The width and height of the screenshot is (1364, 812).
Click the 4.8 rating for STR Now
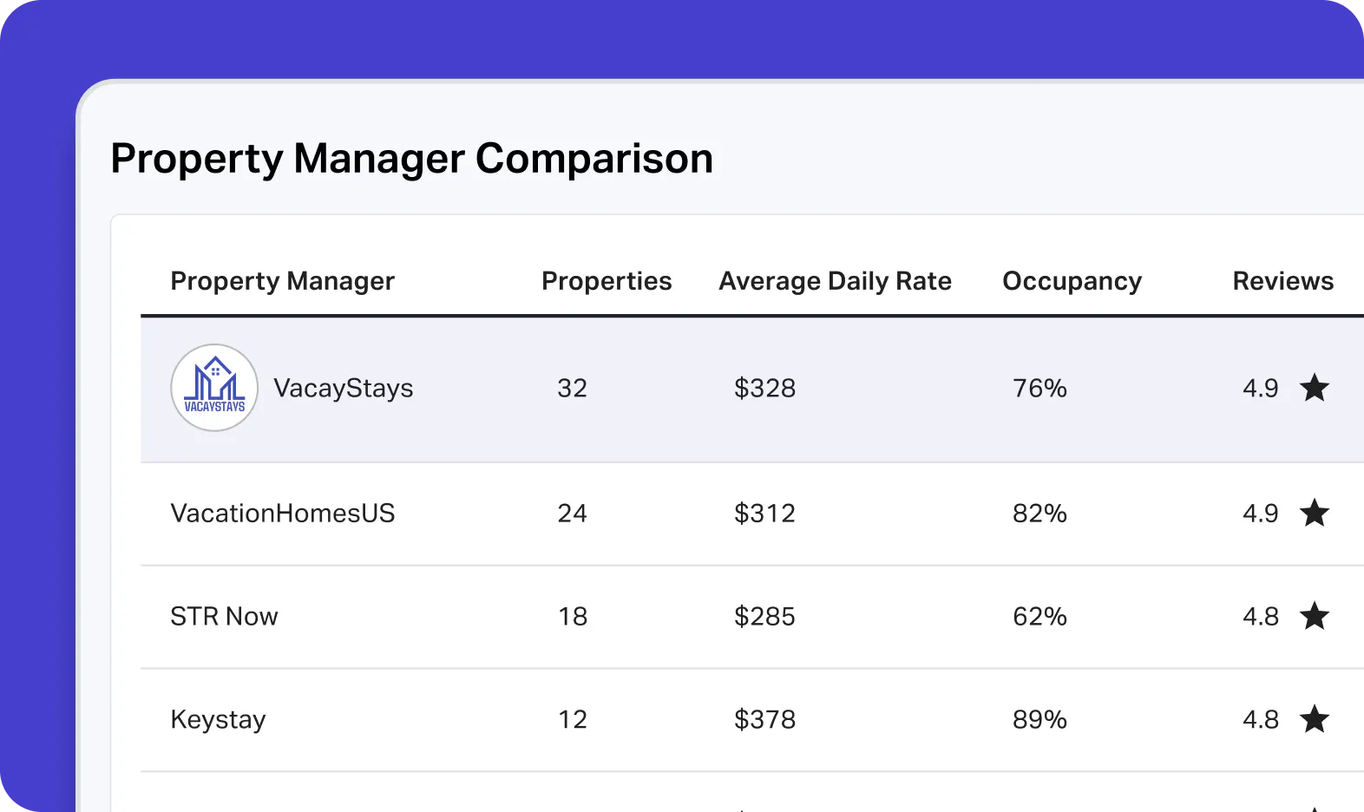click(1261, 616)
